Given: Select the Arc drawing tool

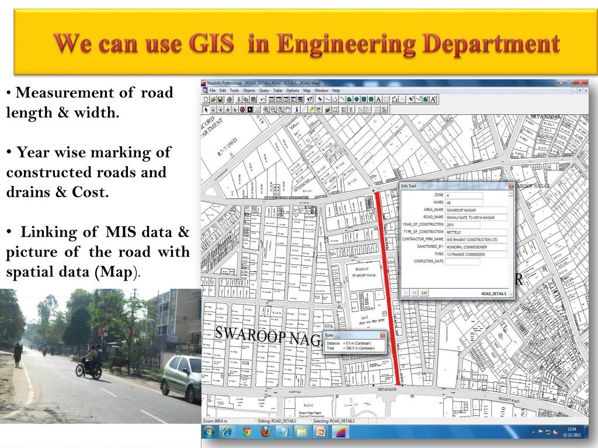Looking at the screenshot, I should click(x=342, y=99).
